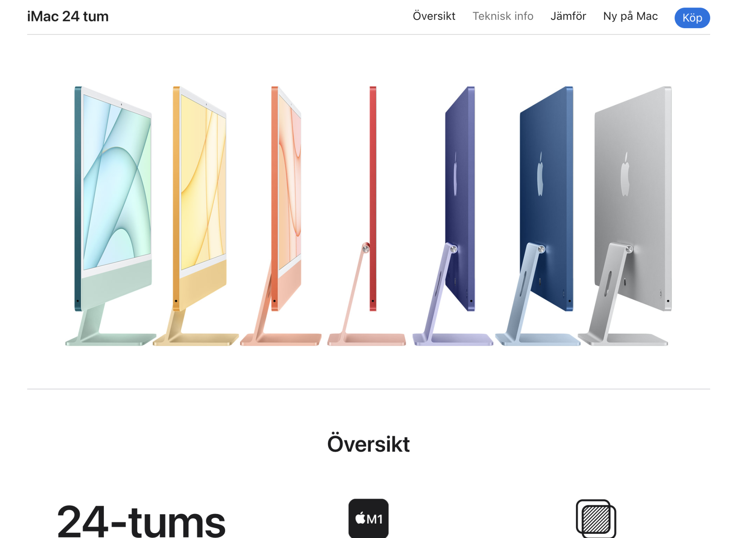Click the 24-tums headline text

141,521
